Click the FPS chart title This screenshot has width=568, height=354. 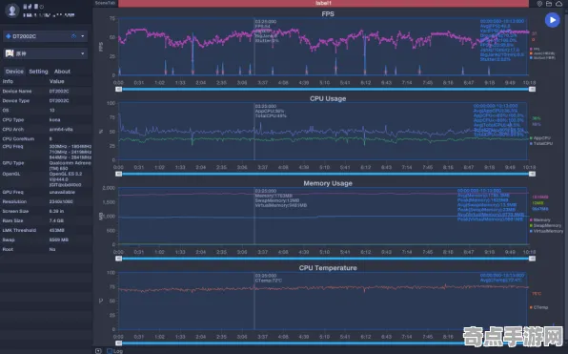pos(328,13)
